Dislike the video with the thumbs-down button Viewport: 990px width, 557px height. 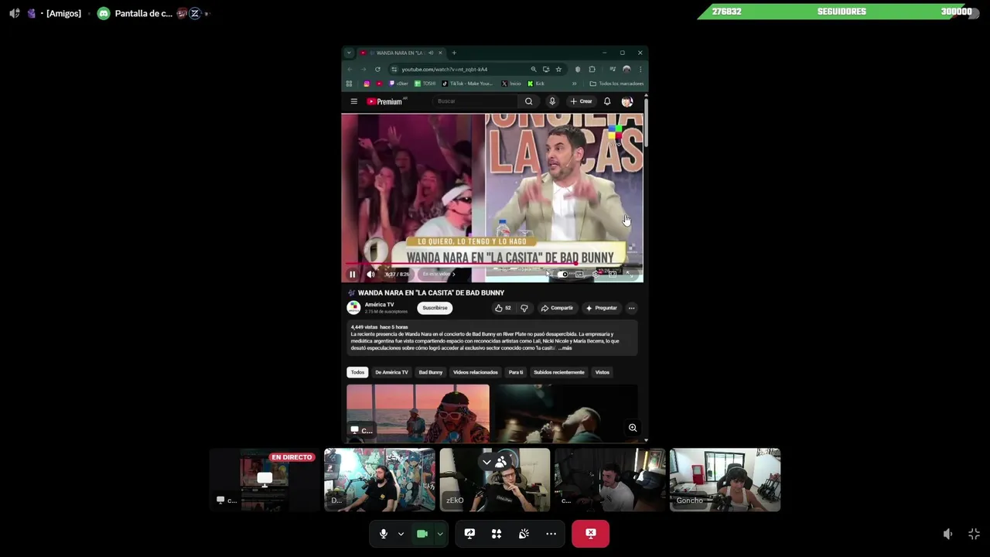pyautogui.click(x=524, y=308)
